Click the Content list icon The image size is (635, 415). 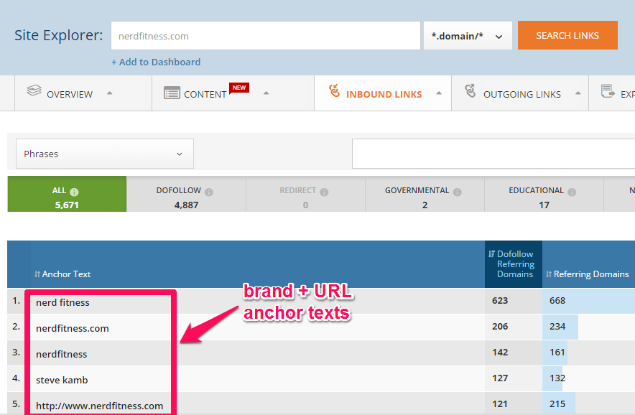tap(172, 93)
